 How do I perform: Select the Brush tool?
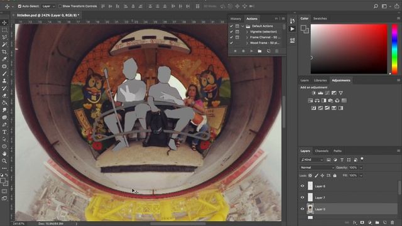tap(4, 73)
